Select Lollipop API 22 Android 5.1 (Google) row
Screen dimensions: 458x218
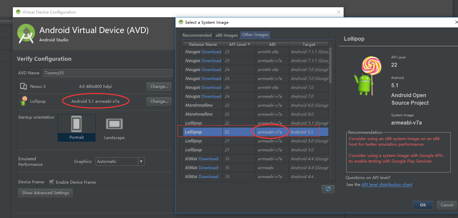point(256,123)
